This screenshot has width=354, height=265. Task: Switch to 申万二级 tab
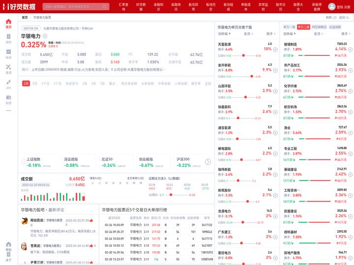pos(303,27)
